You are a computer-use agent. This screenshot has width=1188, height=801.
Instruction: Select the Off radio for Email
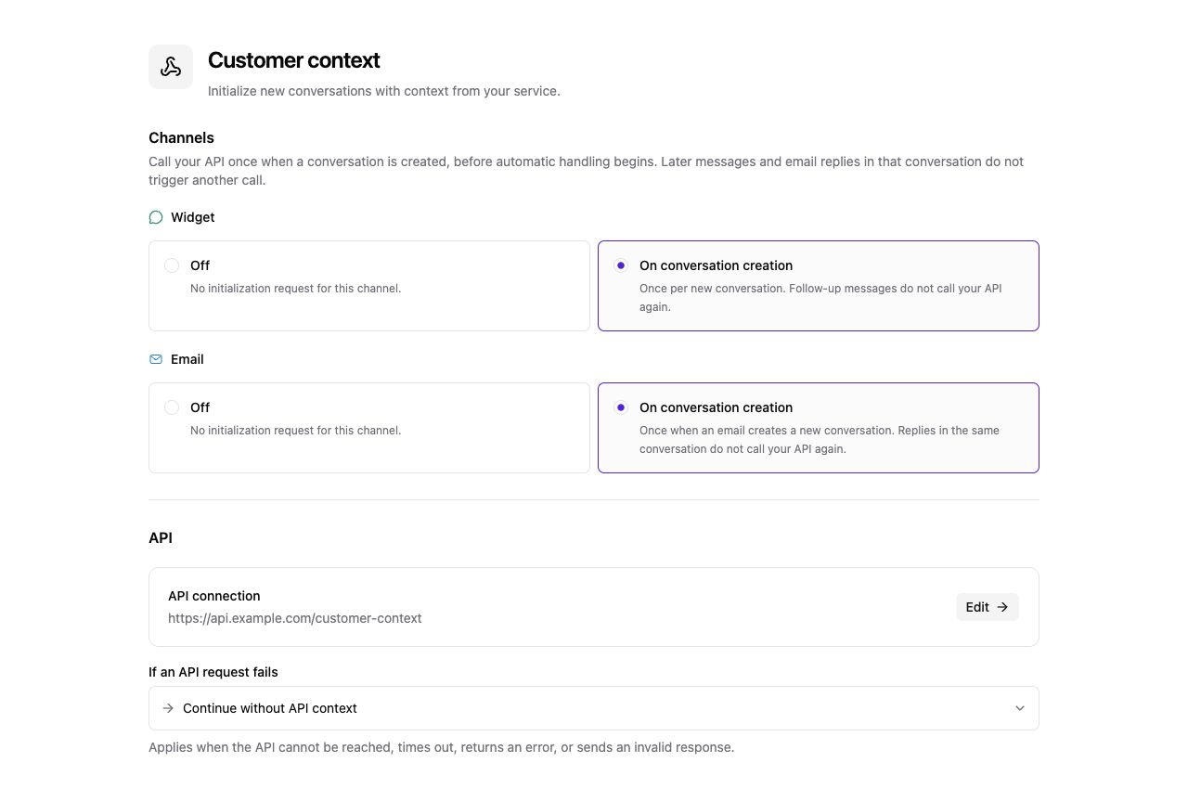point(172,407)
